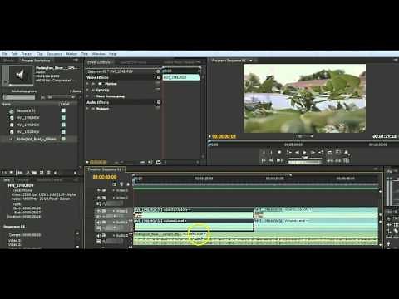Click the Program monitor current timecode
Image resolution: width=399 pixels, height=299 pixels.
pos(224,136)
